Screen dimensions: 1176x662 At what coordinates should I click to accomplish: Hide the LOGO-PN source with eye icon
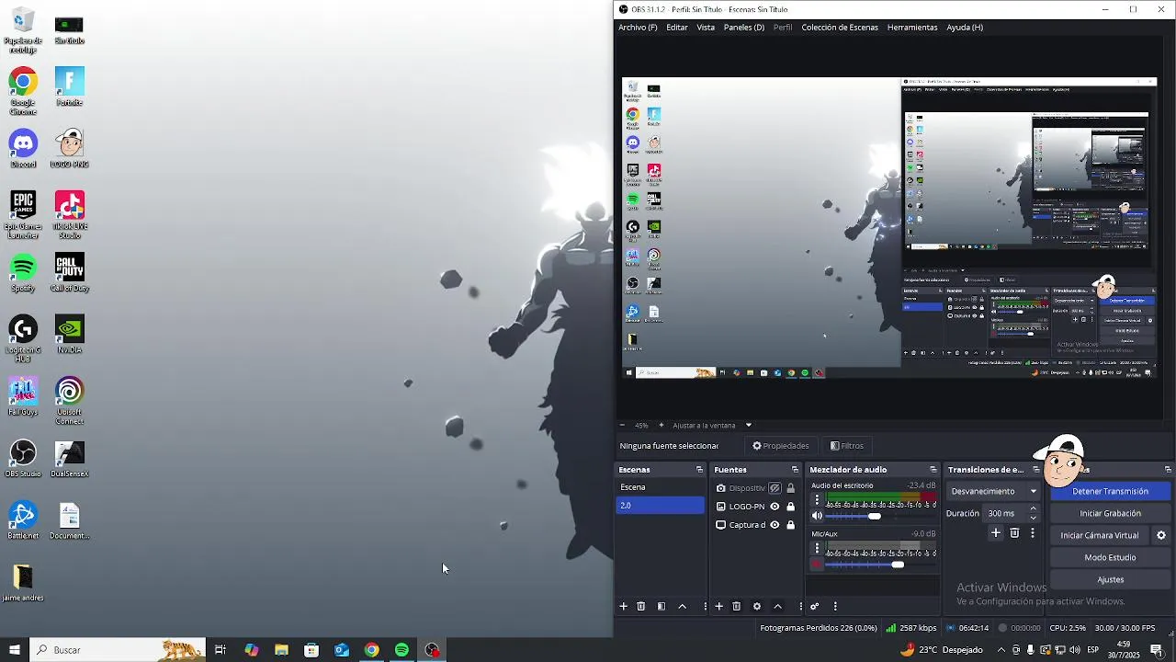point(775,507)
